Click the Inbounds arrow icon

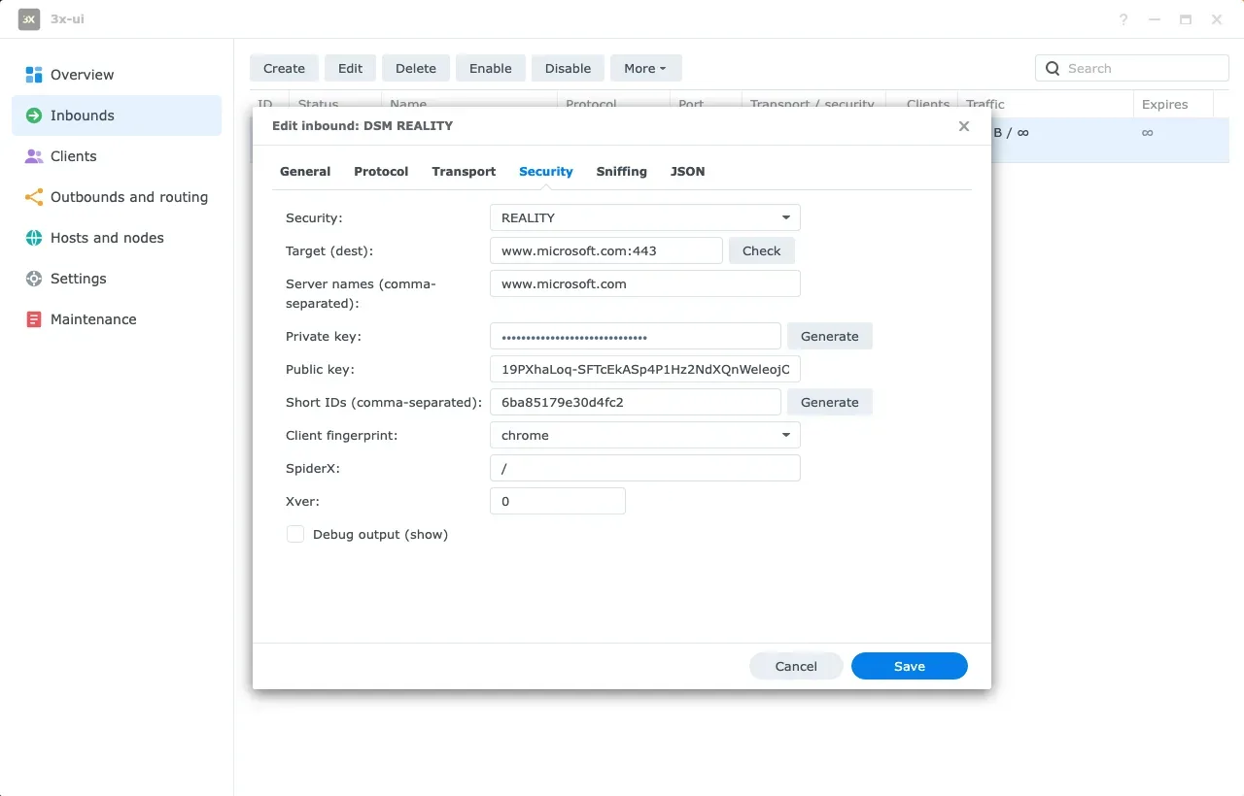point(34,116)
